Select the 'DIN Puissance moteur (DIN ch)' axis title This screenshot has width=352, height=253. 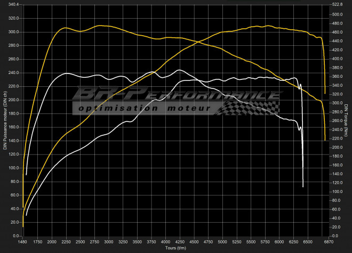click(4, 120)
